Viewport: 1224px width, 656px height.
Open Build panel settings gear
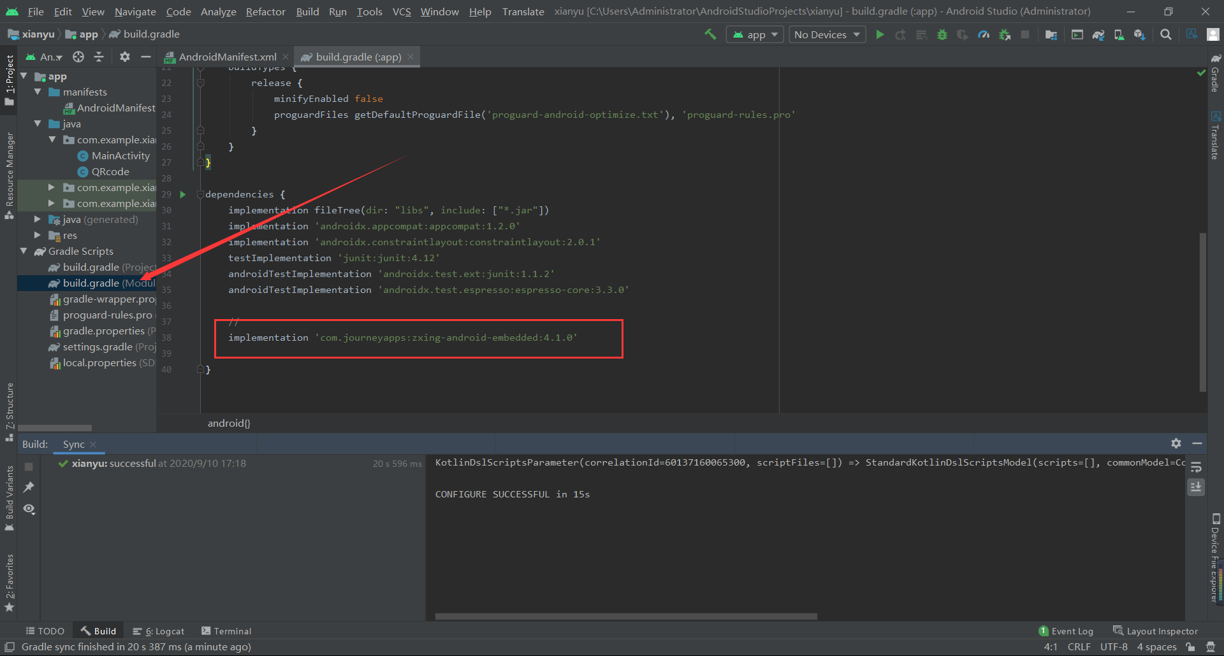click(x=1176, y=443)
